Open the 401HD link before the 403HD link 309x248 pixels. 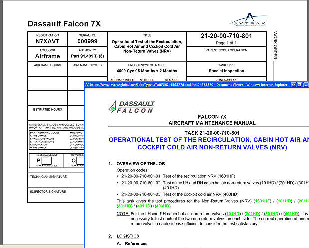[x=144, y=206]
